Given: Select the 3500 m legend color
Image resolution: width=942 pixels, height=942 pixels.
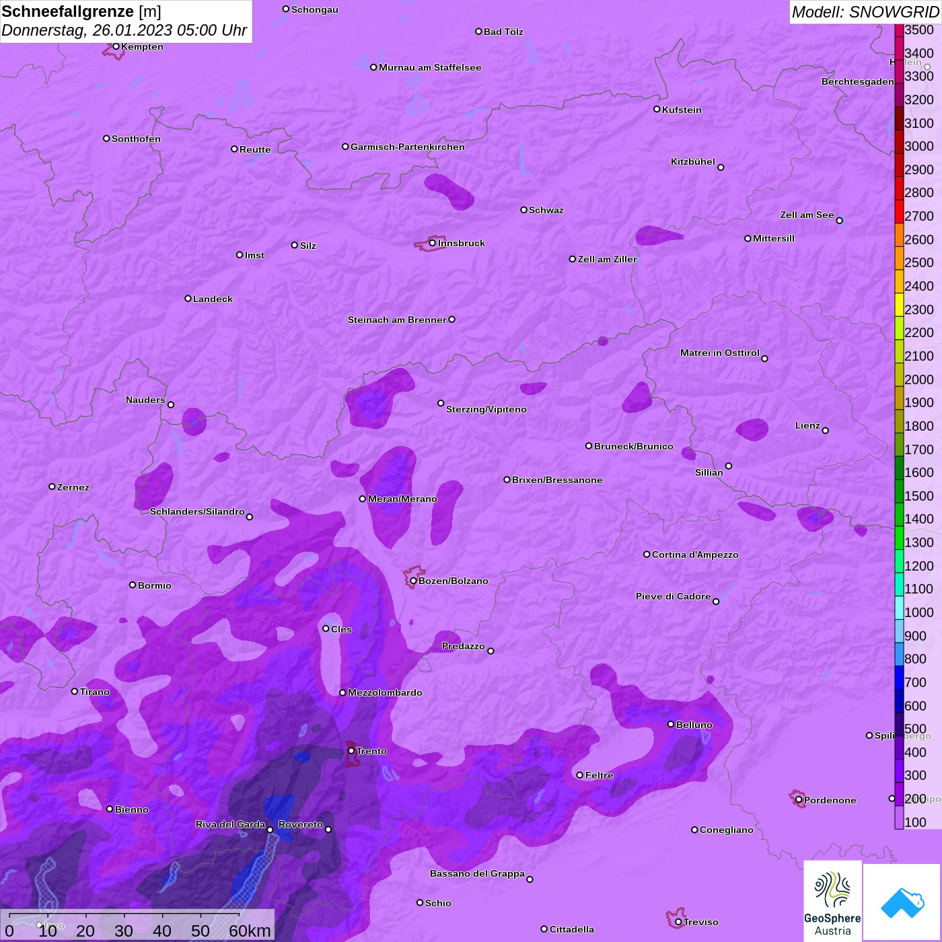Looking at the screenshot, I should pos(899,30).
